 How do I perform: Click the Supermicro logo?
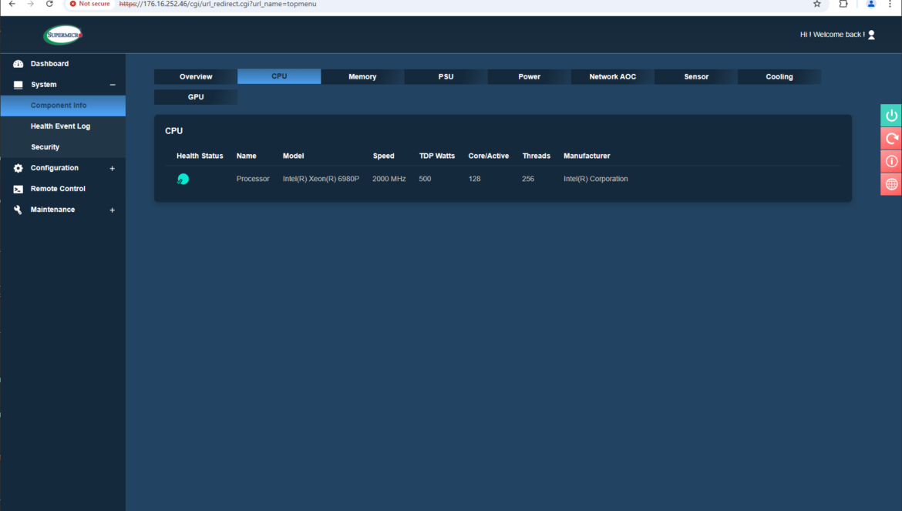point(63,35)
